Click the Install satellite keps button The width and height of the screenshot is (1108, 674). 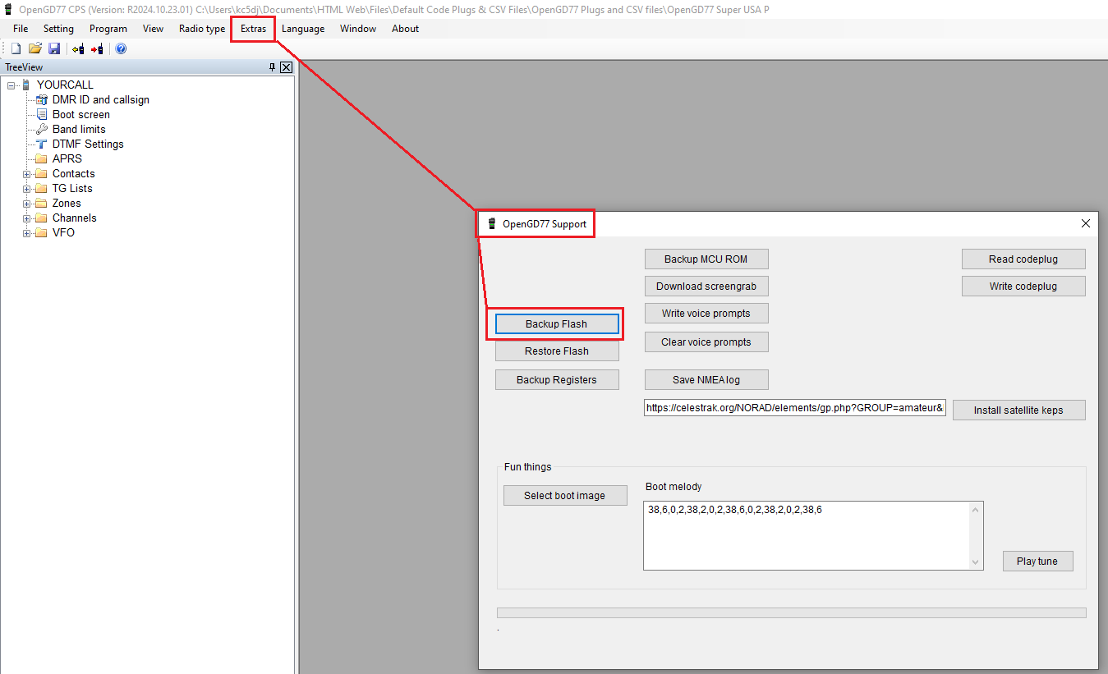tap(1018, 410)
